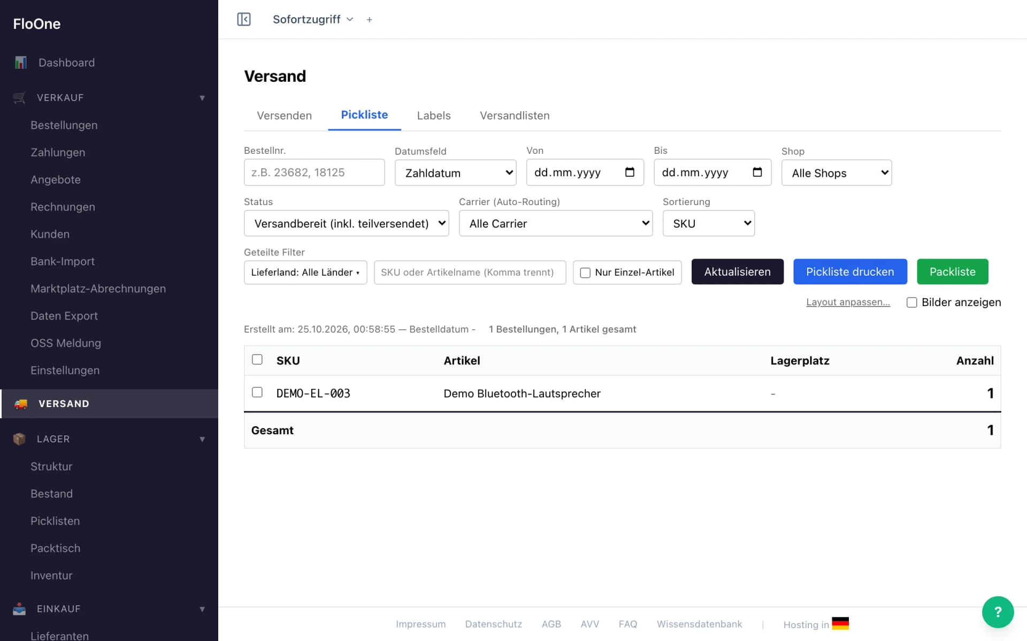Switch to the Labels tab
The width and height of the screenshot is (1027, 641).
[434, 115]
